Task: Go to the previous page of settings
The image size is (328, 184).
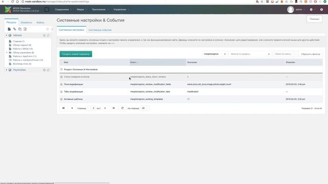Action: [x=72, y=108]
